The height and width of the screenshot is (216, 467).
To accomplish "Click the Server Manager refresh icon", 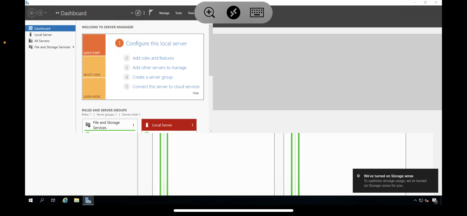I will [x=138, y=13].
